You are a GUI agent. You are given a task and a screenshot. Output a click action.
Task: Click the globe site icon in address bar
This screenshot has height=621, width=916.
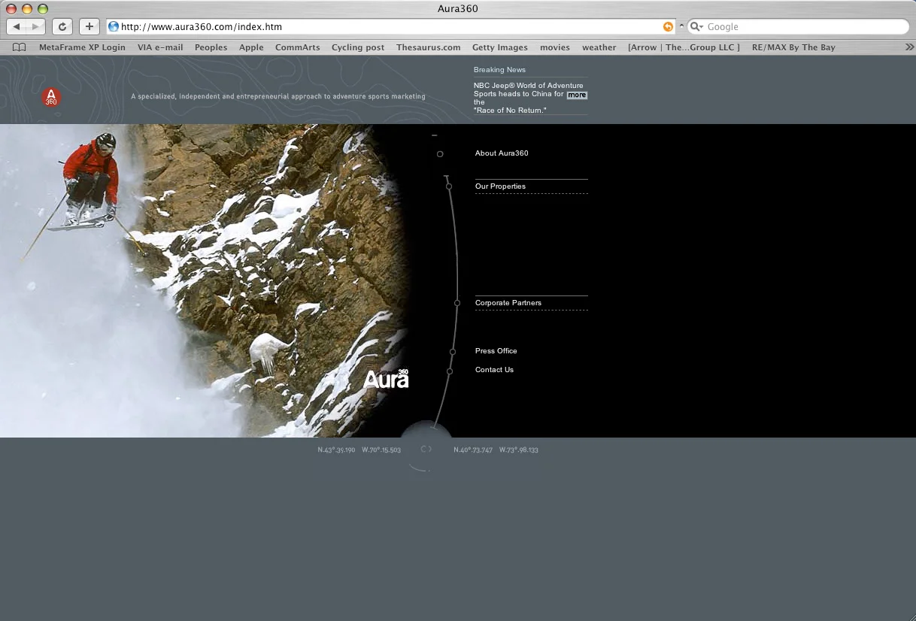pos(114,26)
